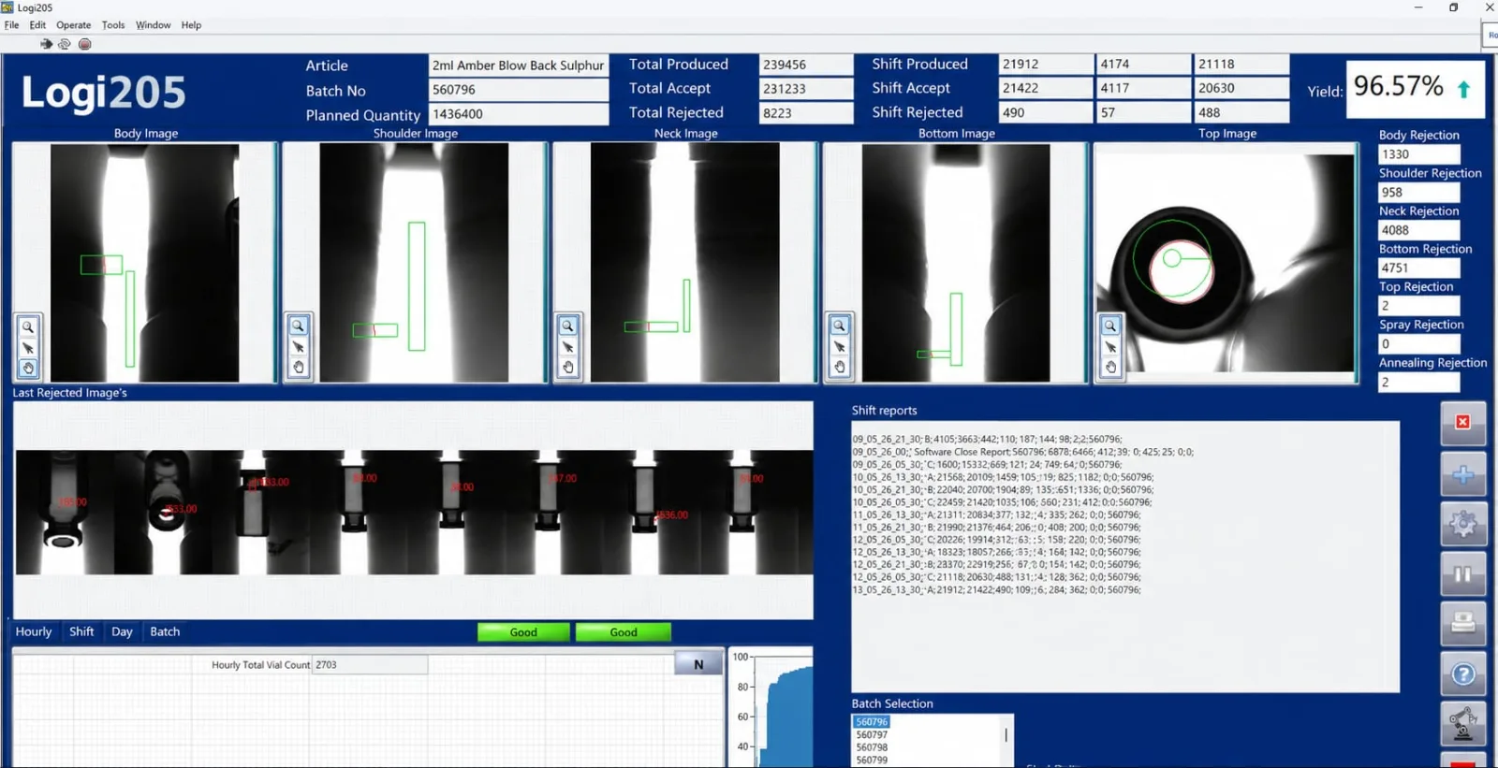Switch to the Hourly tab

[x=34, y=631]
